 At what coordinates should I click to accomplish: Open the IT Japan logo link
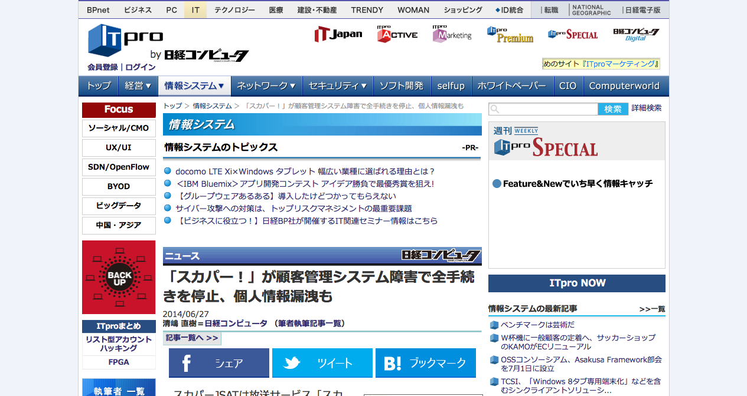(x=338, y=34)
